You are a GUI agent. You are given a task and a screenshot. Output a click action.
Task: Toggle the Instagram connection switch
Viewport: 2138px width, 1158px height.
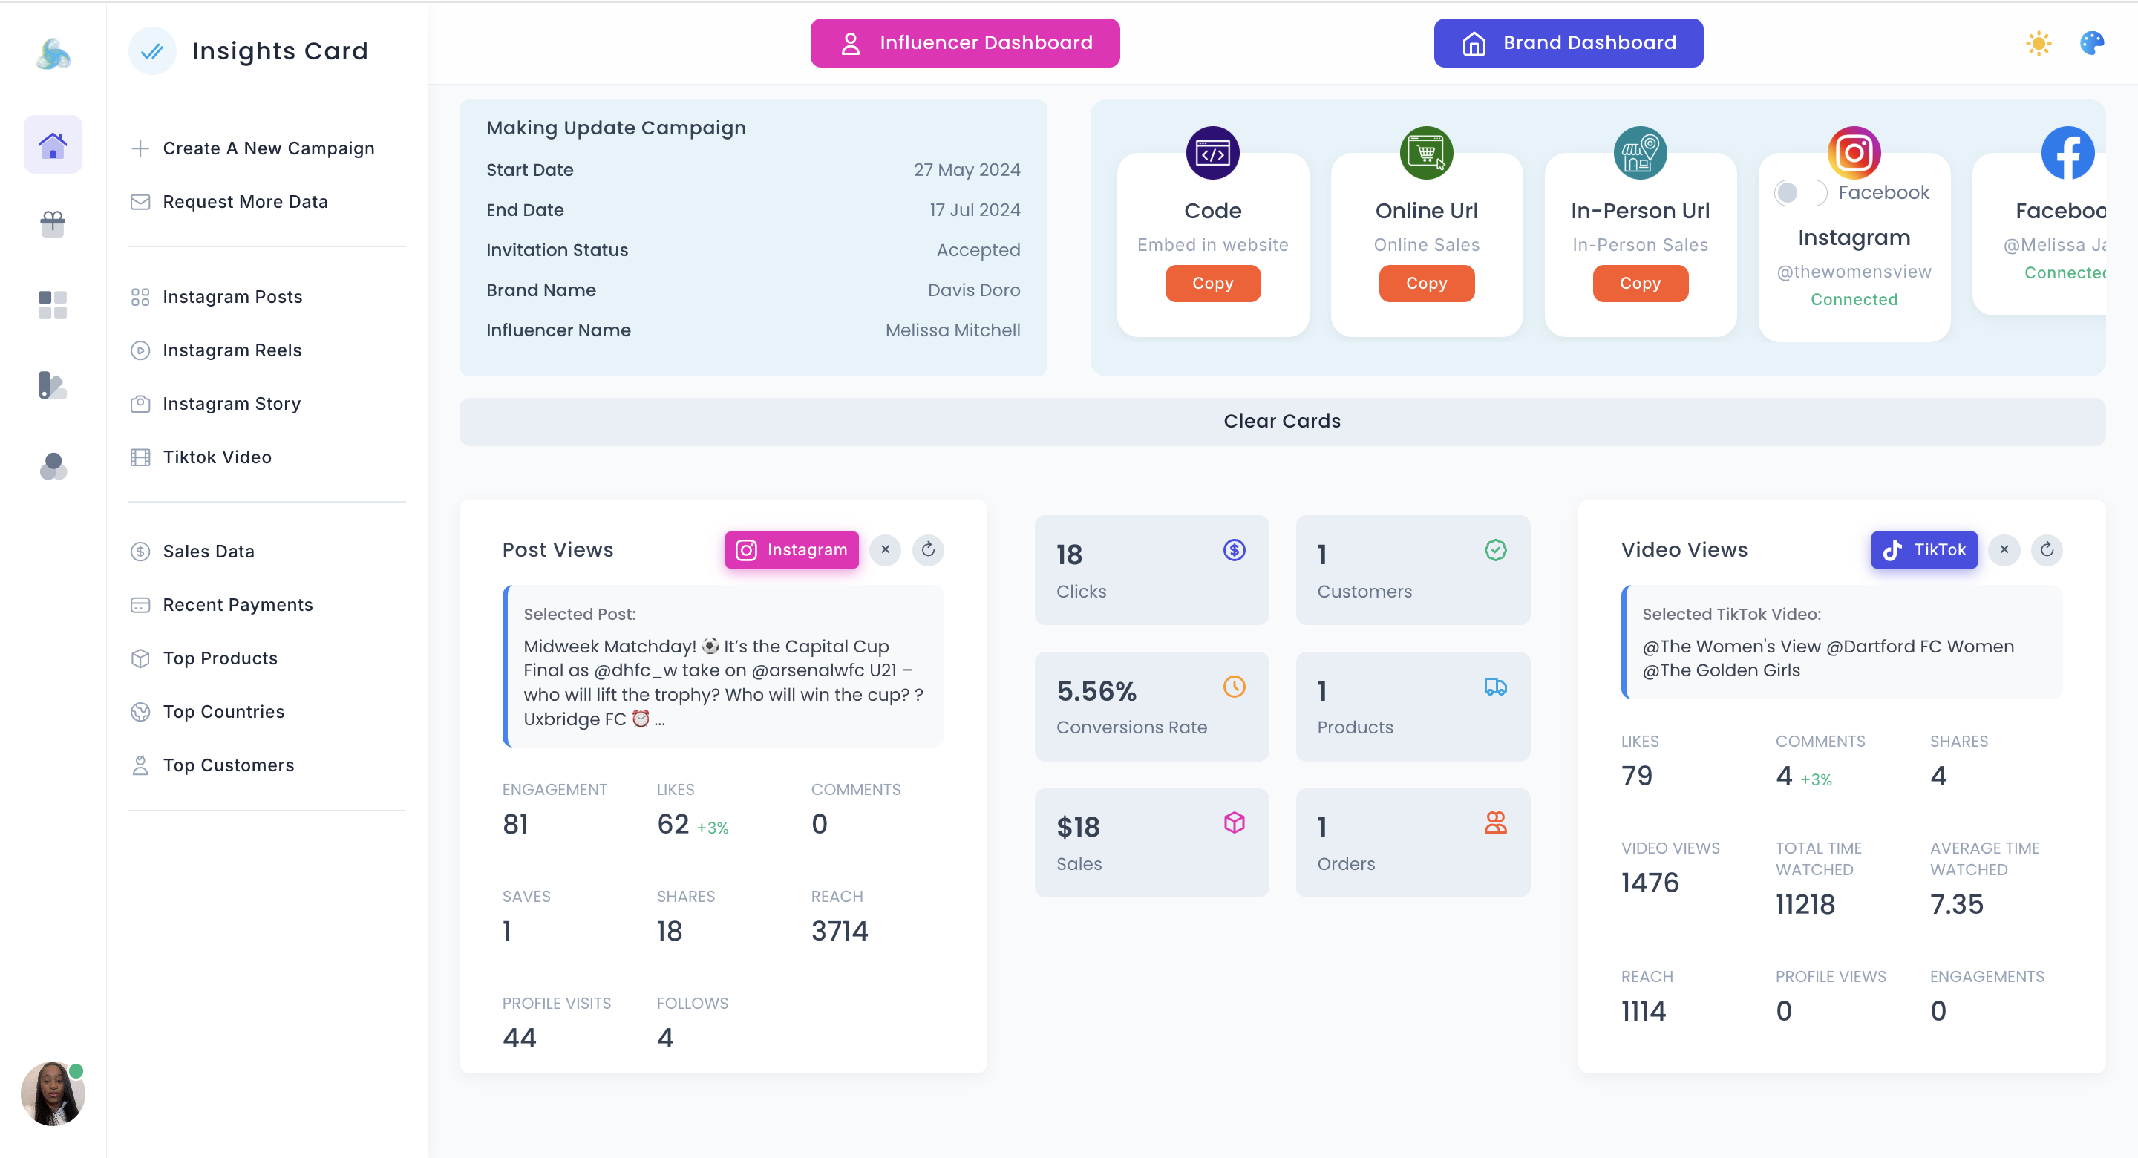pyautogui.click(x=1799, y=192)
